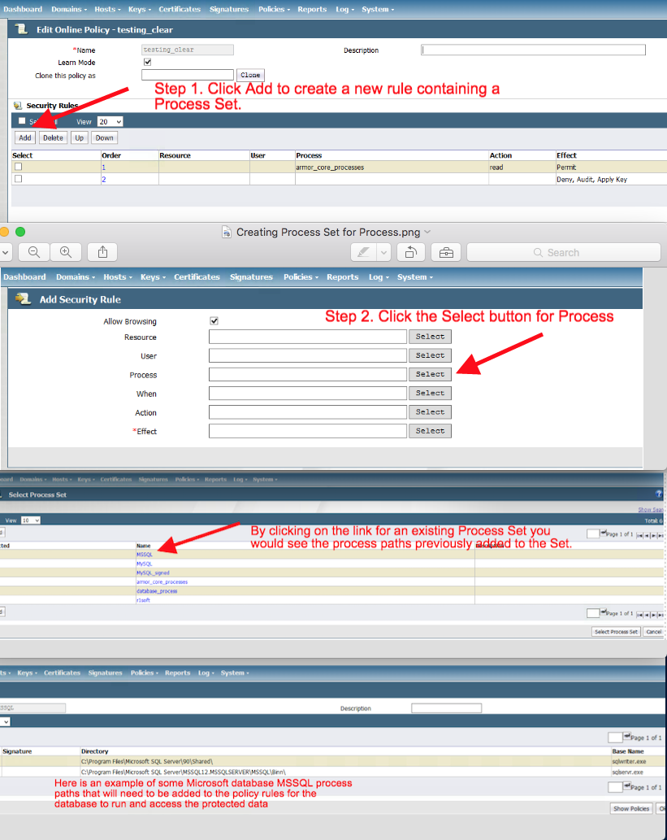Screen dimensions: 667x840
Task: Toggle the Learn Mode checkbox
Action: coord(147,62)
